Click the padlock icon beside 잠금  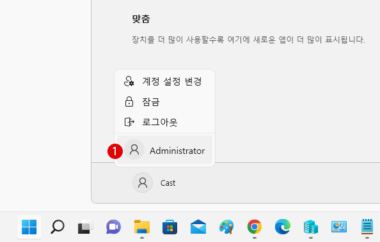point(129,102)
